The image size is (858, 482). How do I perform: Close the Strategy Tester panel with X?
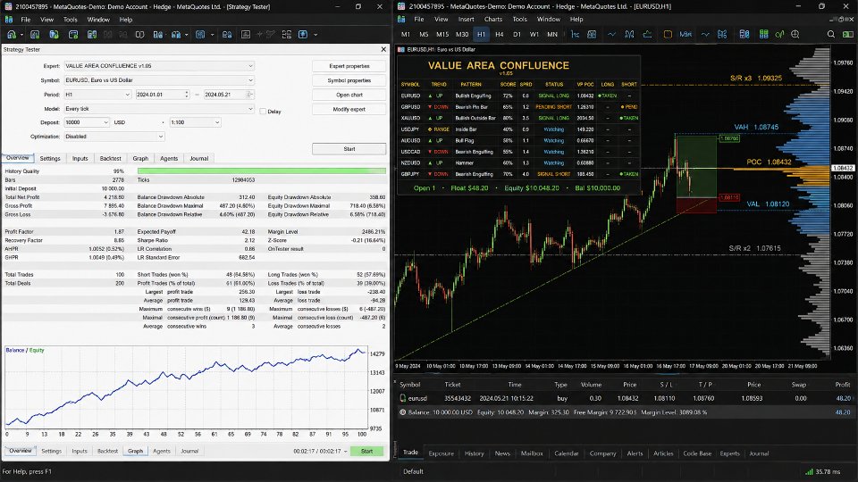point(383,49)
